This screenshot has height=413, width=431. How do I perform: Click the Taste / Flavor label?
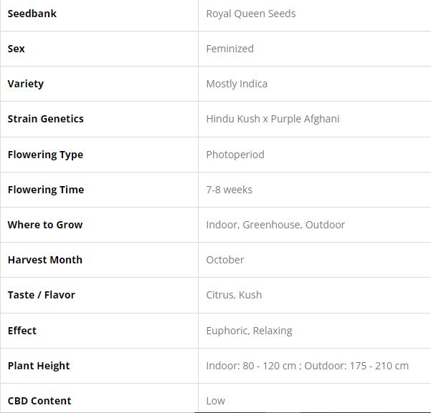[x=42, y=295]
